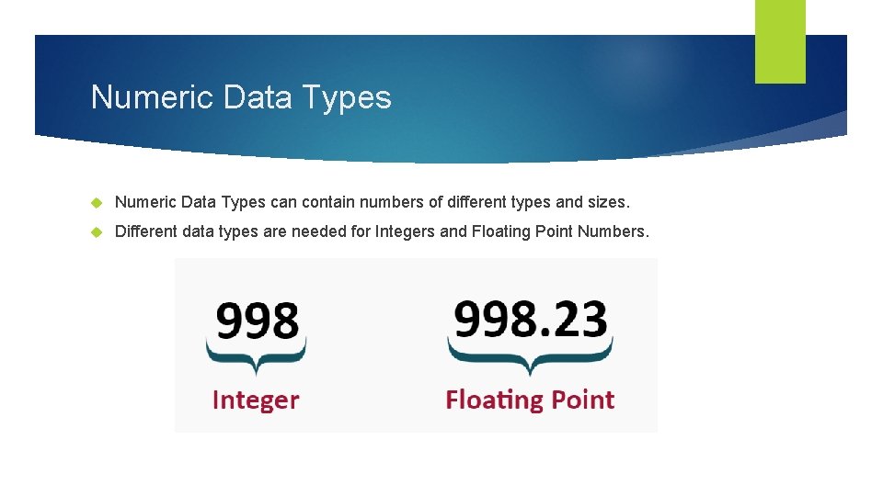Click the second green diamond bullet icon
The width and height of the screenshot is (883, 496).
coord(97,231)
